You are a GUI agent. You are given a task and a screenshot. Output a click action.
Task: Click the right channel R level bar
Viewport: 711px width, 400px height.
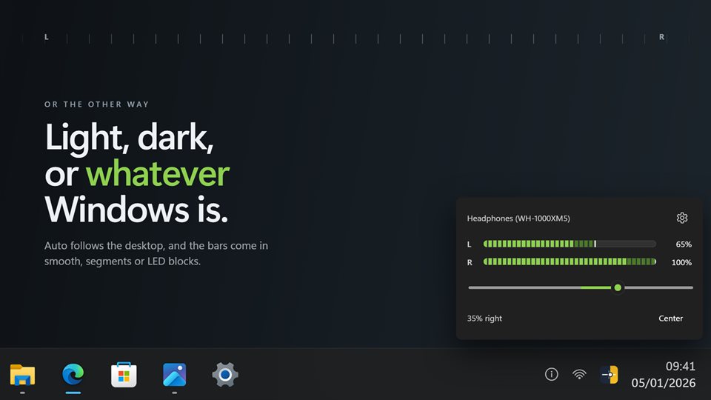point(570,261)
